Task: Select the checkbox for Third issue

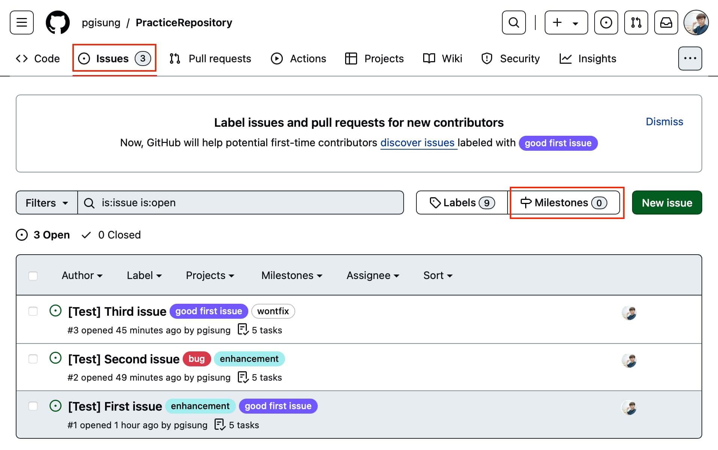Action: tap(33, 311)
